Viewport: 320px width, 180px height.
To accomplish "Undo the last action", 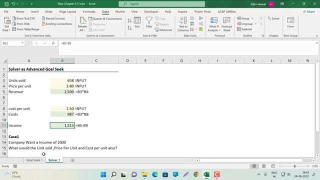I will click(13, 4).
